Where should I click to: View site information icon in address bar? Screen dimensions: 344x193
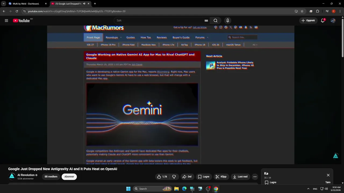click(24, 11)
